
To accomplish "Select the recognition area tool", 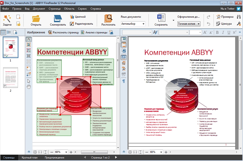I will click(29, 61).
